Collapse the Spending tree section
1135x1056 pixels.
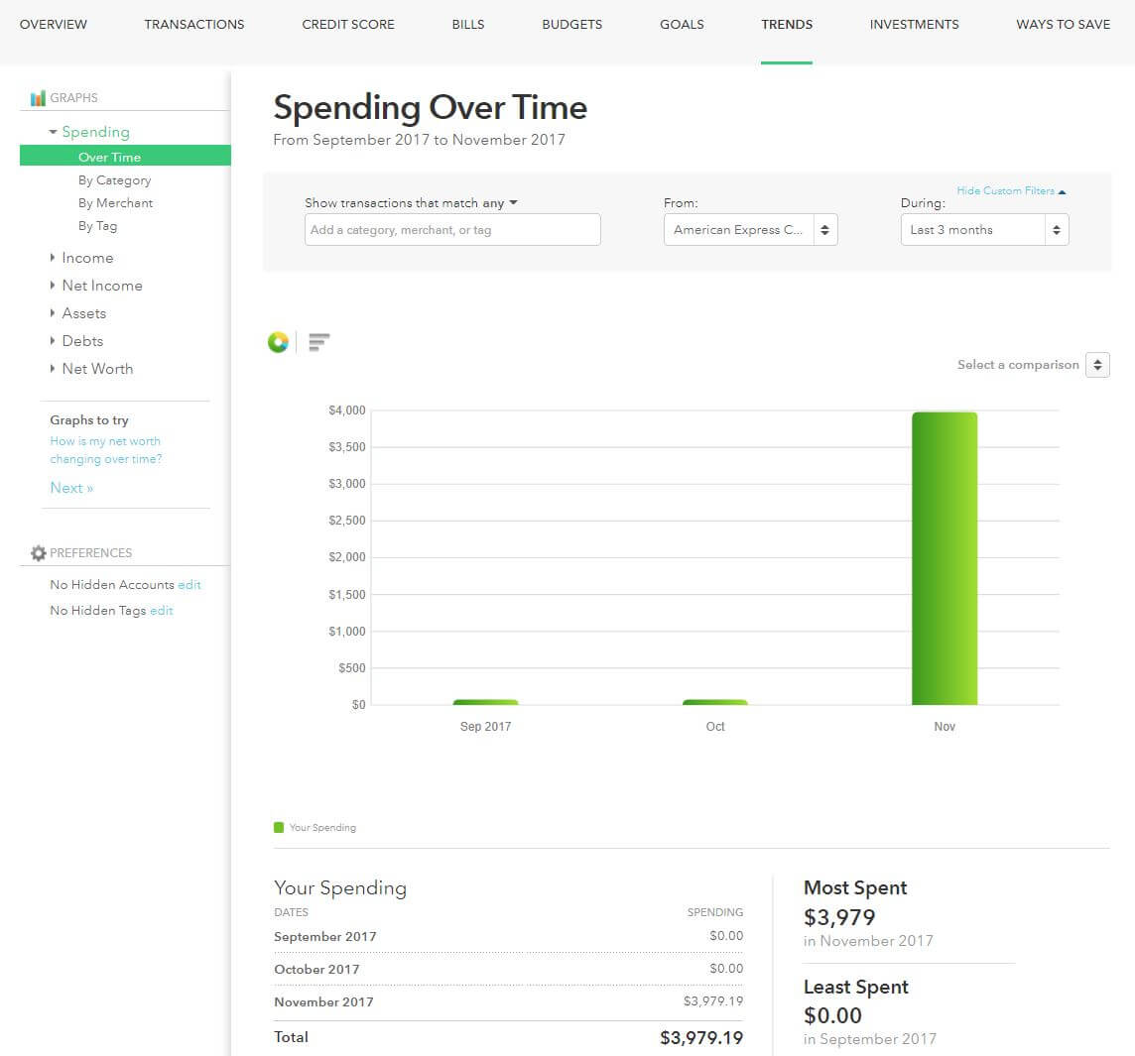point(54,132)
